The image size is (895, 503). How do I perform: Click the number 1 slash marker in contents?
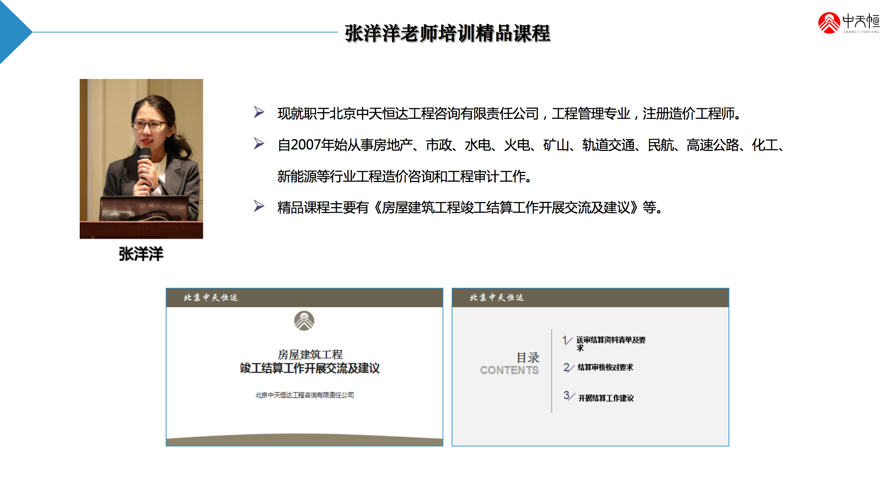click(567, 340)
